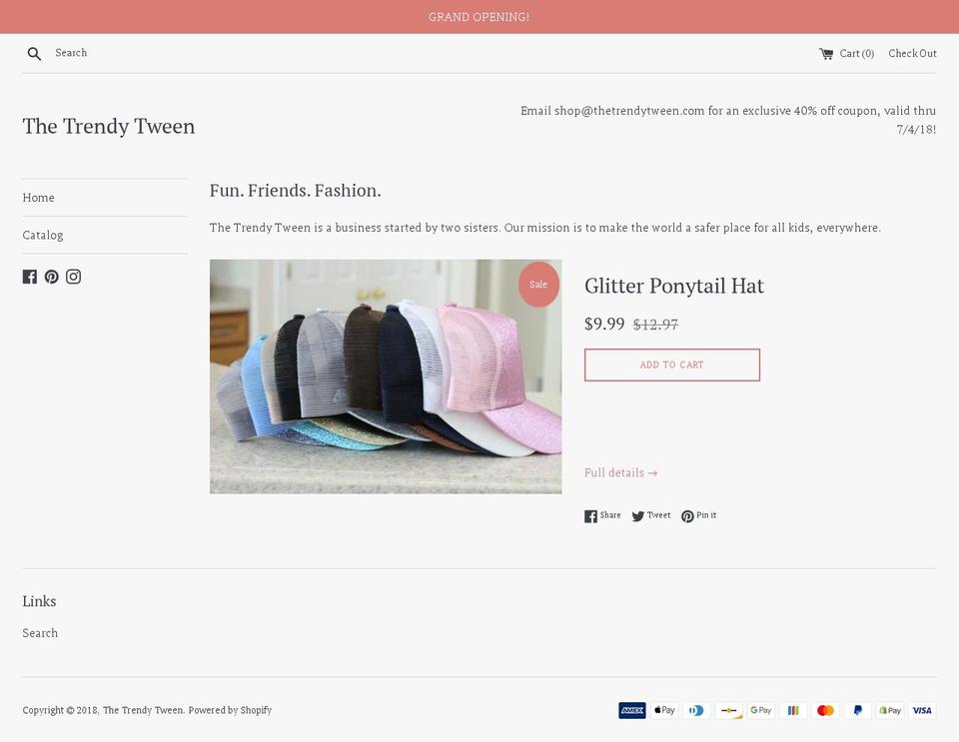Click the Mastercard payment icon

[826, 710]
